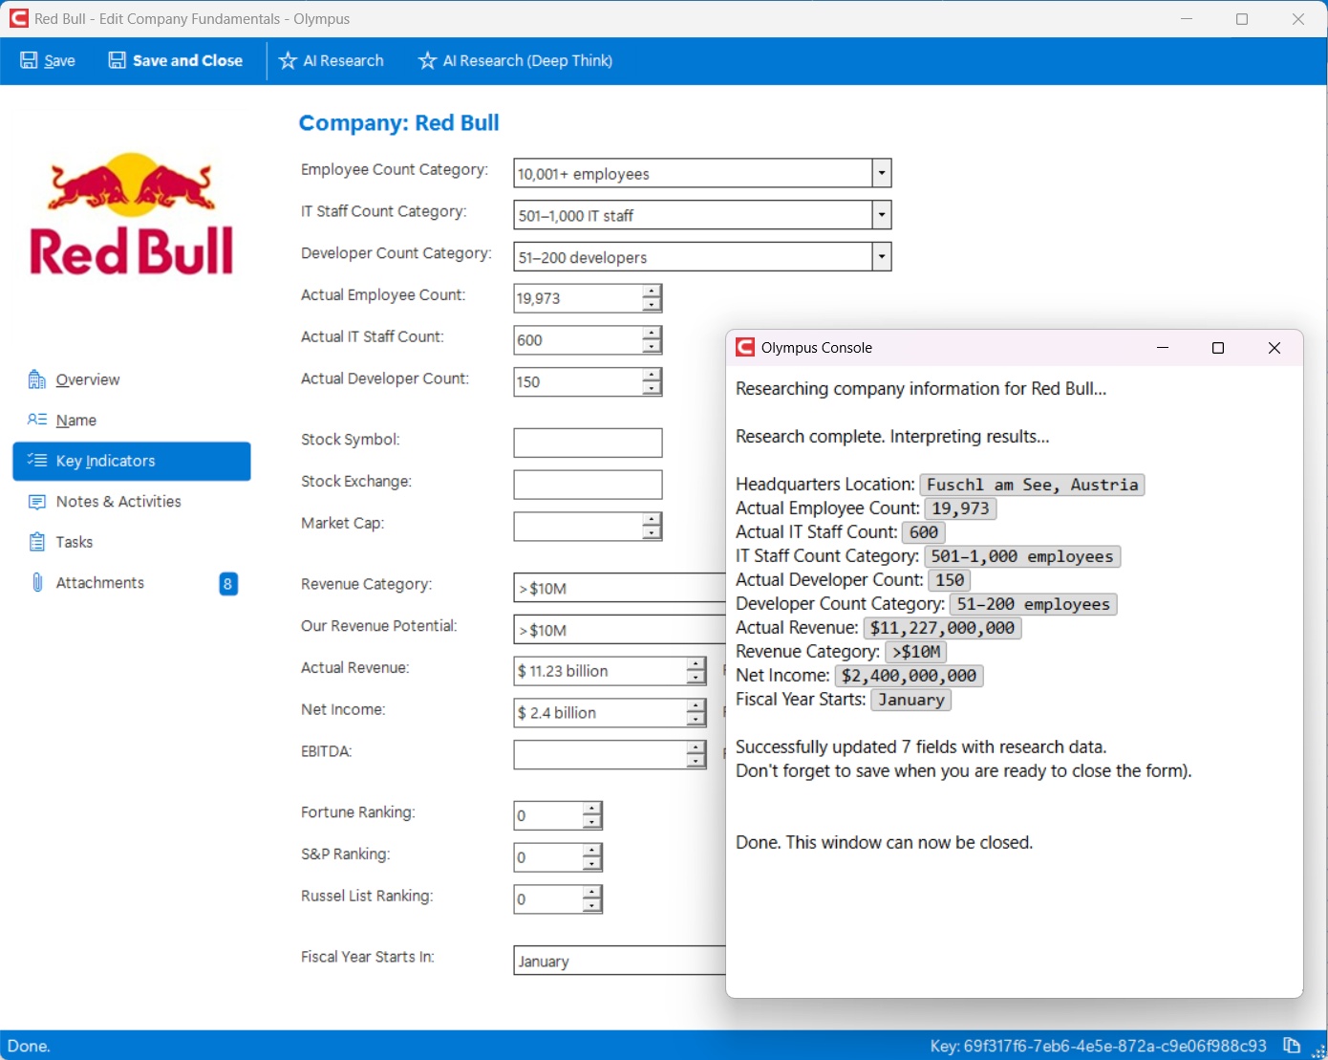
Task: Increment the Fortune Ranking value
Action: pyautogui.click(x=592, y=809)
